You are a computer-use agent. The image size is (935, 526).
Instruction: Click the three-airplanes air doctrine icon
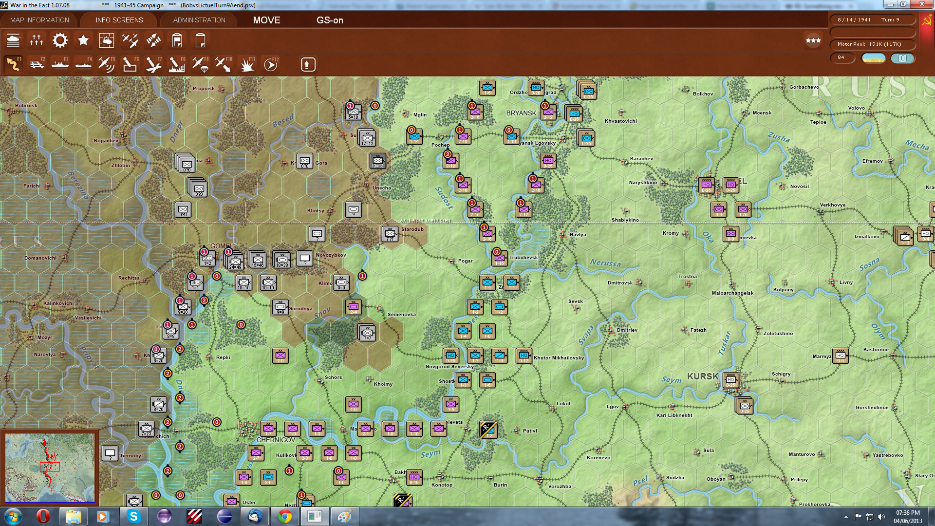point(130,40)
